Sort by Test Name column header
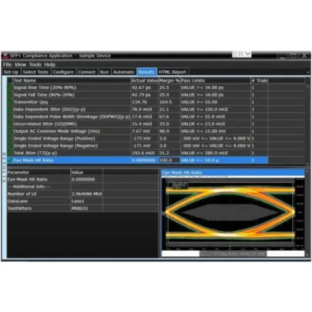Viewport: 312px width, 312px height. tap(72, 81)
